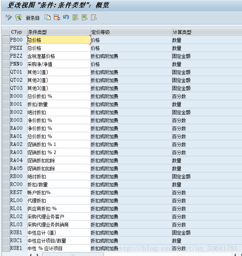Screen dimensions: 242x256
Task: Select the 条件类型 column header
Action: pos(59,32)
